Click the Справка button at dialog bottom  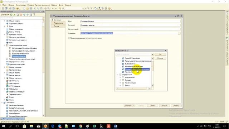click(176, 106)
